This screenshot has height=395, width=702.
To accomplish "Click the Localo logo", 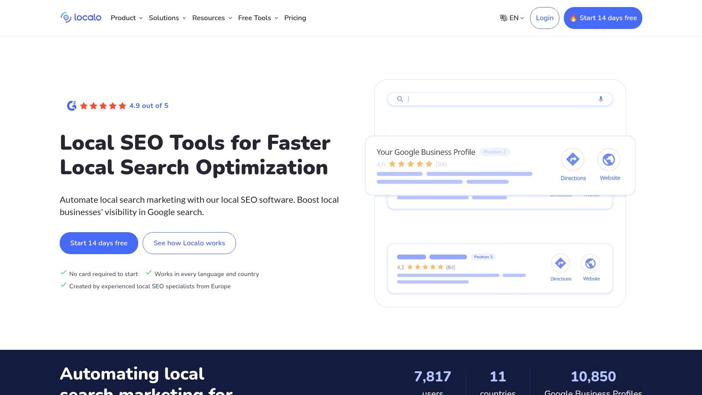I will (x=81, y=18).
